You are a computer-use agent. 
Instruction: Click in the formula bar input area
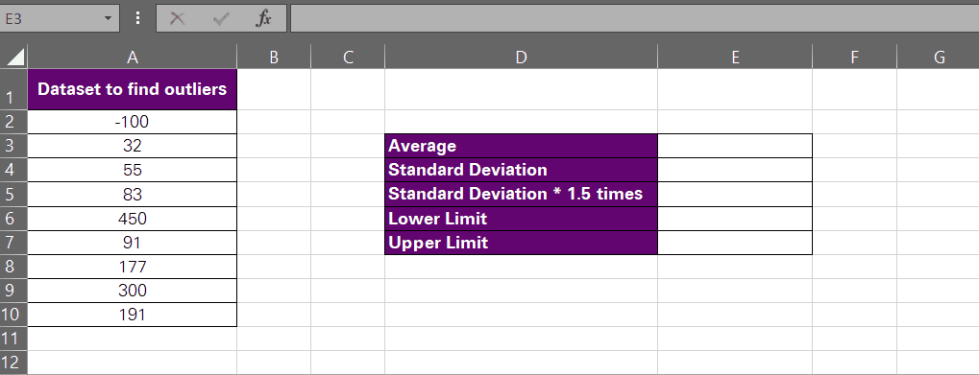coord(634,18)
